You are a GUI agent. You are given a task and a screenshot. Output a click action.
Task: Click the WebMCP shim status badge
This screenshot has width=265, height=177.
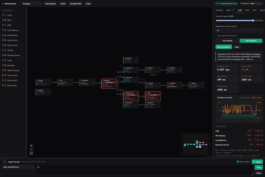tap(251, 4)
